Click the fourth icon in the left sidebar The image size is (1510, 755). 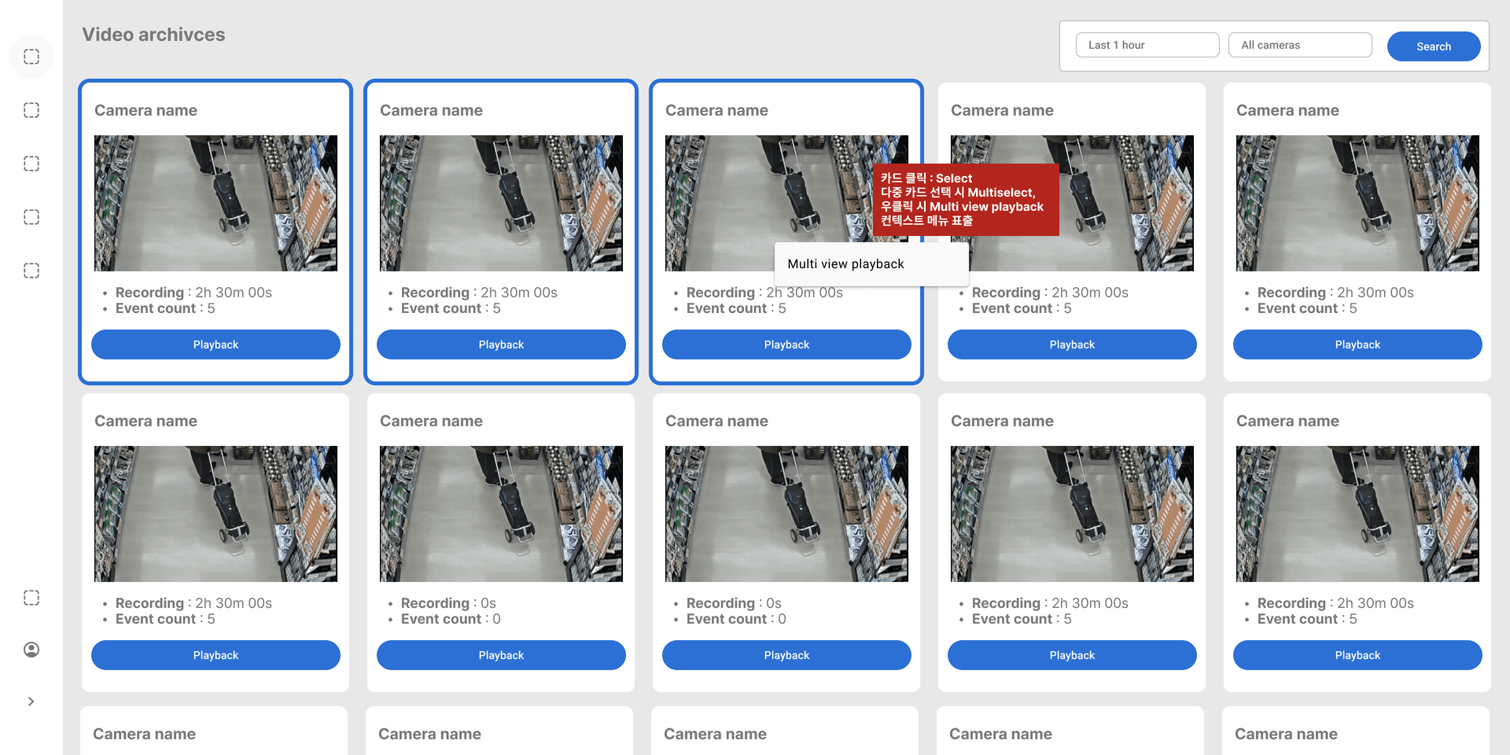[x=31, y=217]
